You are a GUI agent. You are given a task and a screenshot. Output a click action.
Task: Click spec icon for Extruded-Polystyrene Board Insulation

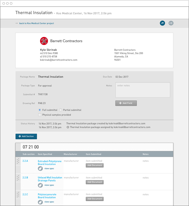click(40, 168)
